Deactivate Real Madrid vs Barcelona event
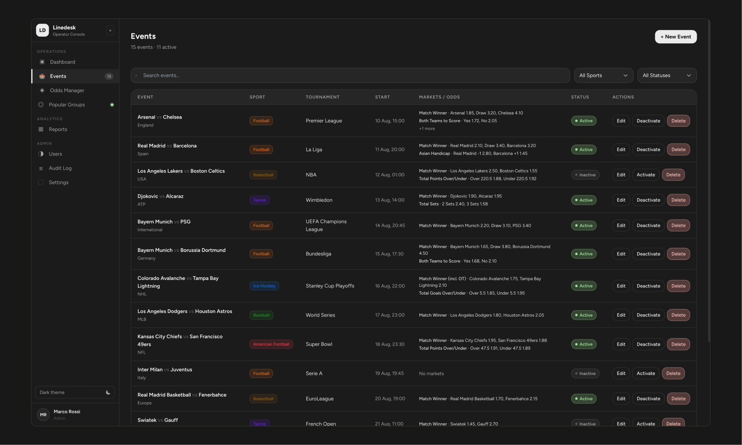 pyautogui.click(x=648, y=150)
